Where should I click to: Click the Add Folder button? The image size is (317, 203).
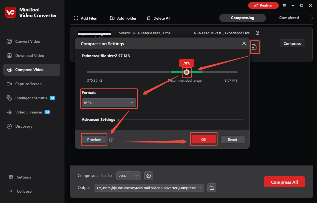[123, 18]
